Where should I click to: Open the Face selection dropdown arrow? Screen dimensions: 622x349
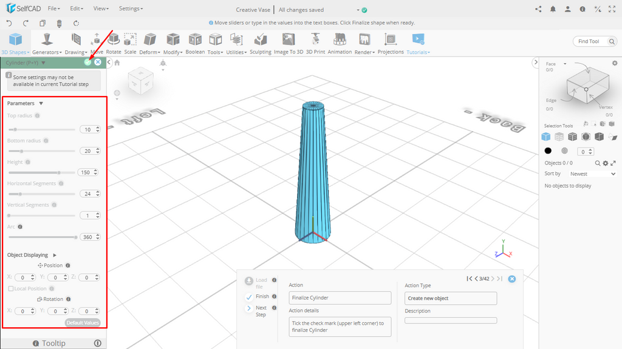(x=565, y=64)
